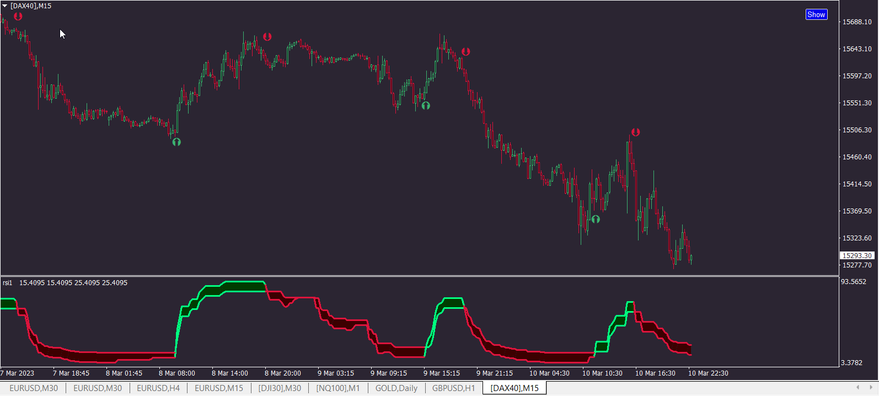Click the price scale value 15277.70
This screenshot has width=879, height=396.
857,265
